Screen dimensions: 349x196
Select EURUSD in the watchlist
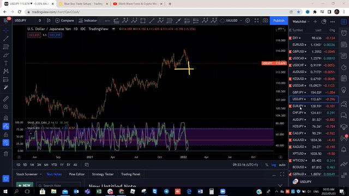[x=314, y=45]
